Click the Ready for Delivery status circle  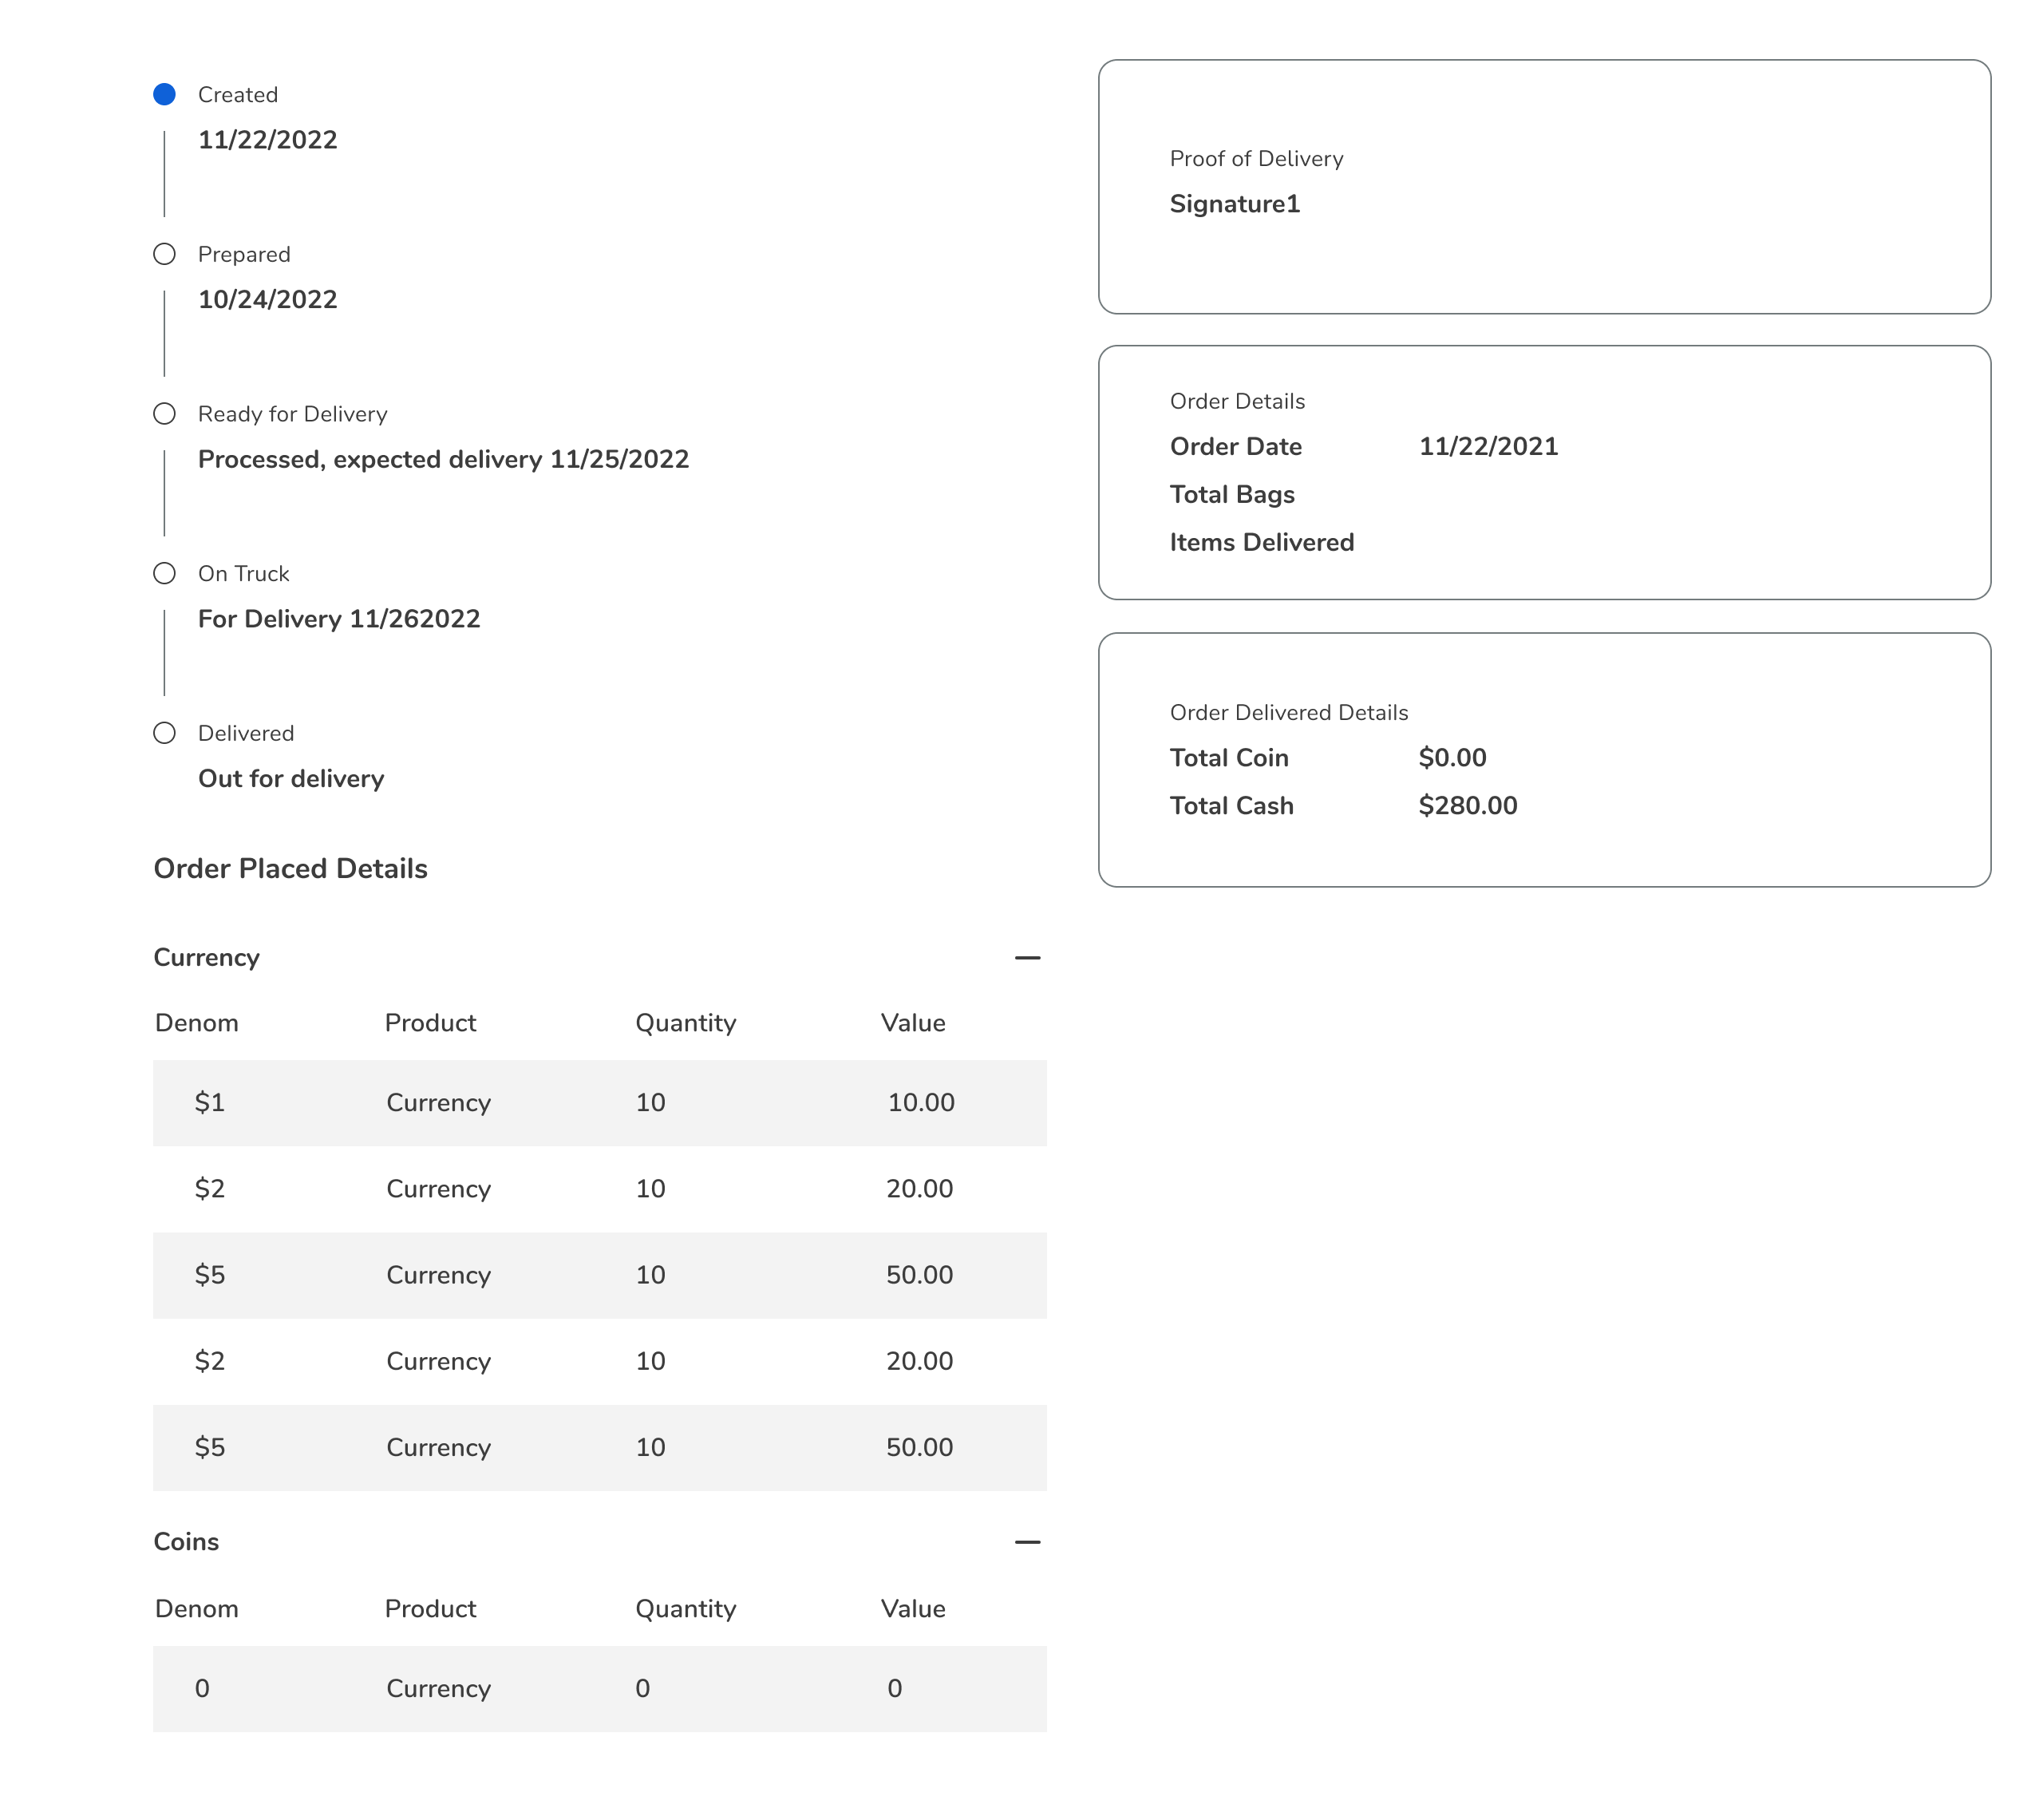[165, 414]
